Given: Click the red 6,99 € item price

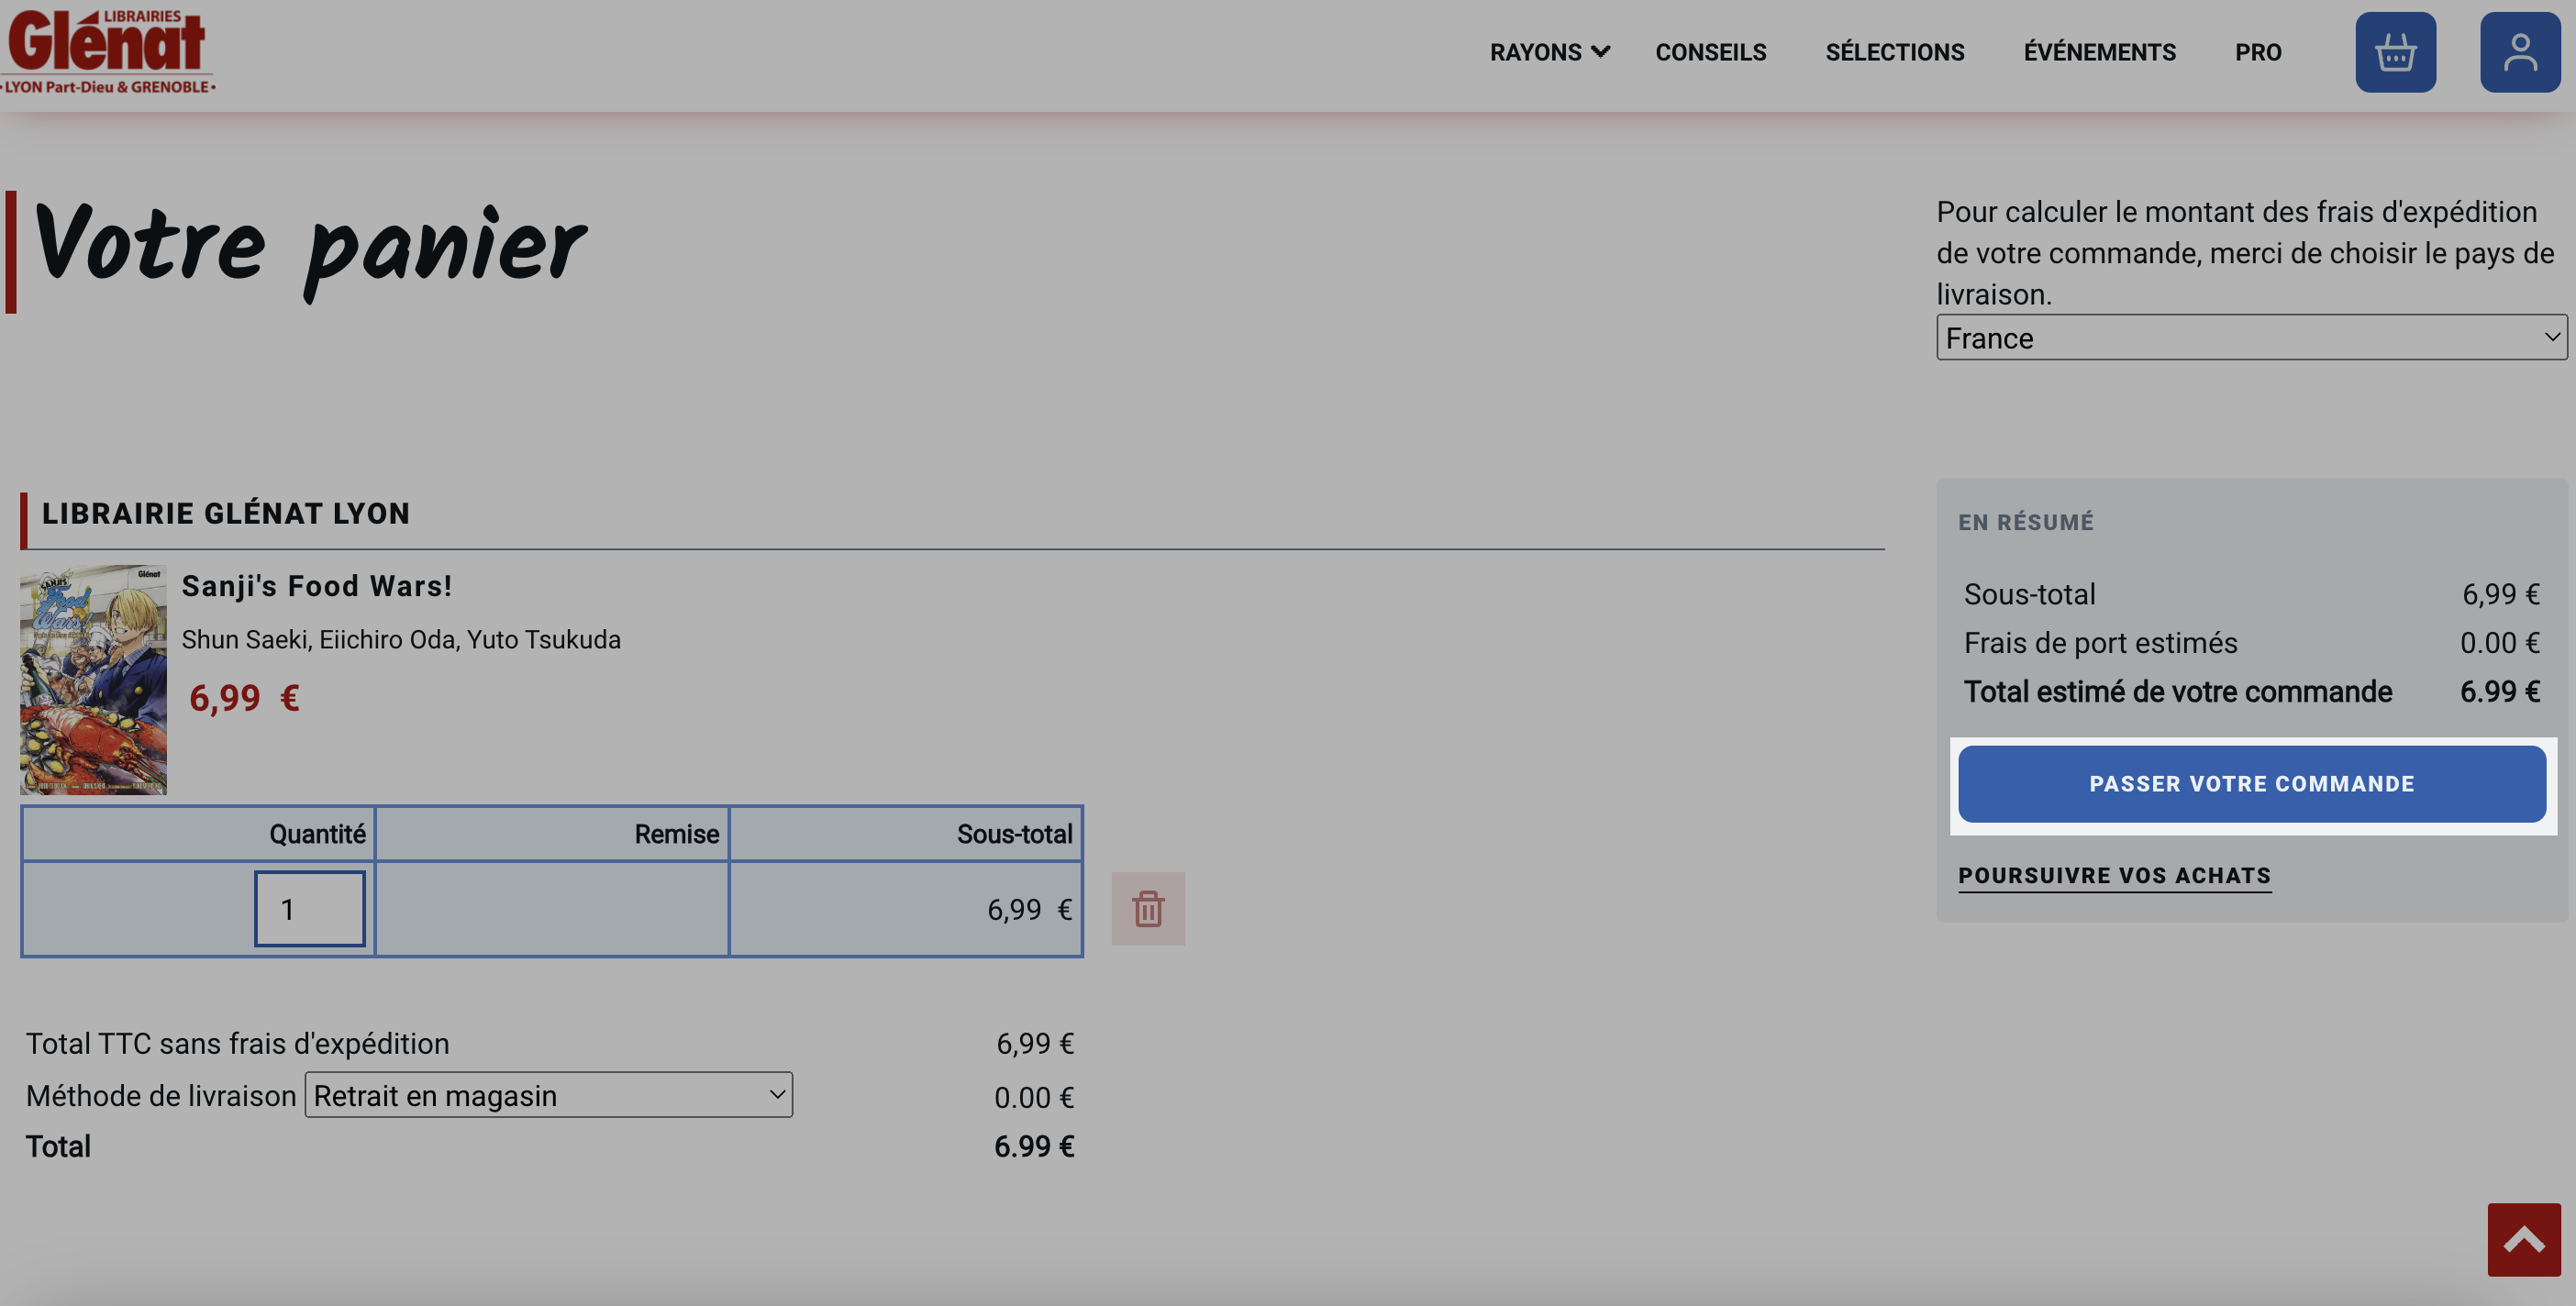Looking at the screenshot, I should pos(244,698).
